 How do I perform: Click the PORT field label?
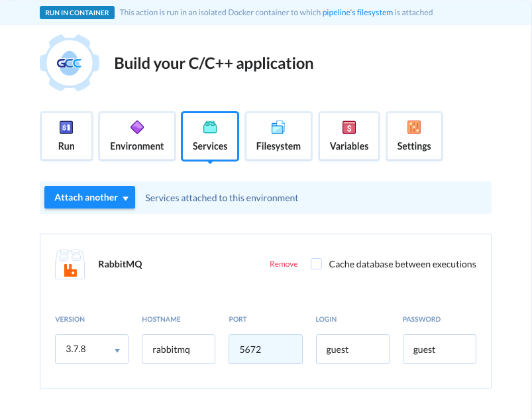tap(238, 319)
